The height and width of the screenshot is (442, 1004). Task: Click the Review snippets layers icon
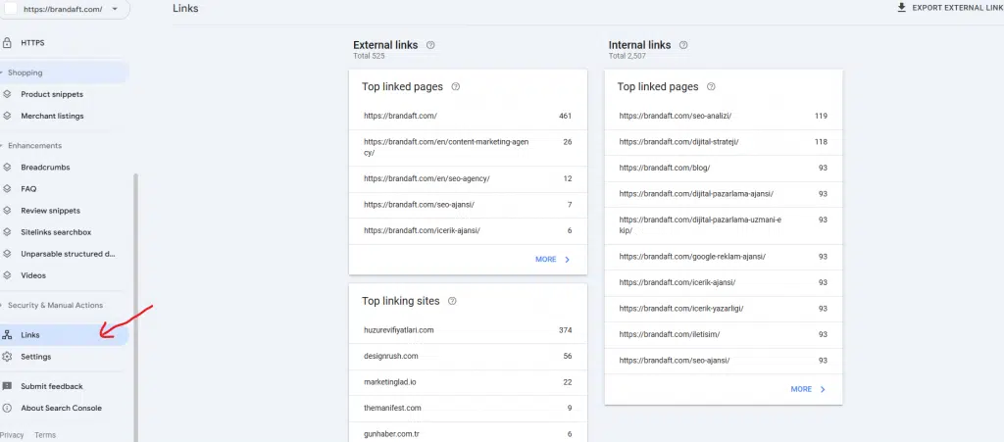point(7,211)
